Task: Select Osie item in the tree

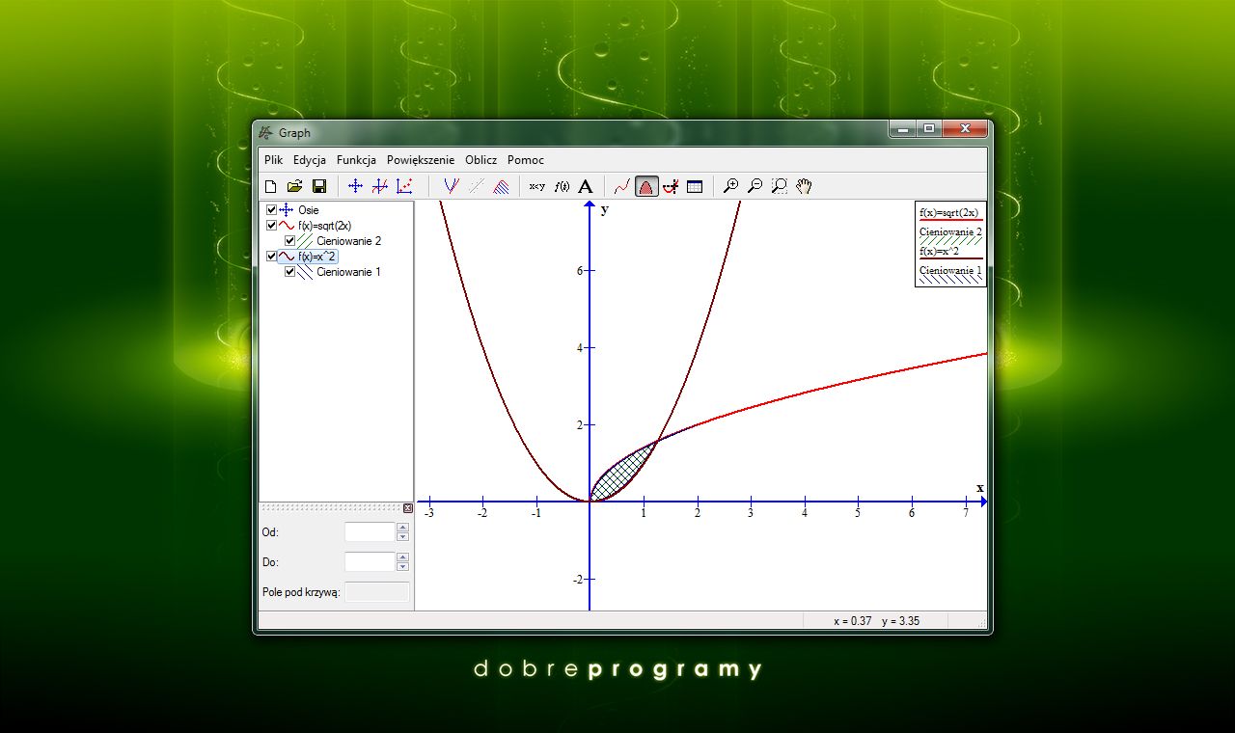Action: pos(308,209)
